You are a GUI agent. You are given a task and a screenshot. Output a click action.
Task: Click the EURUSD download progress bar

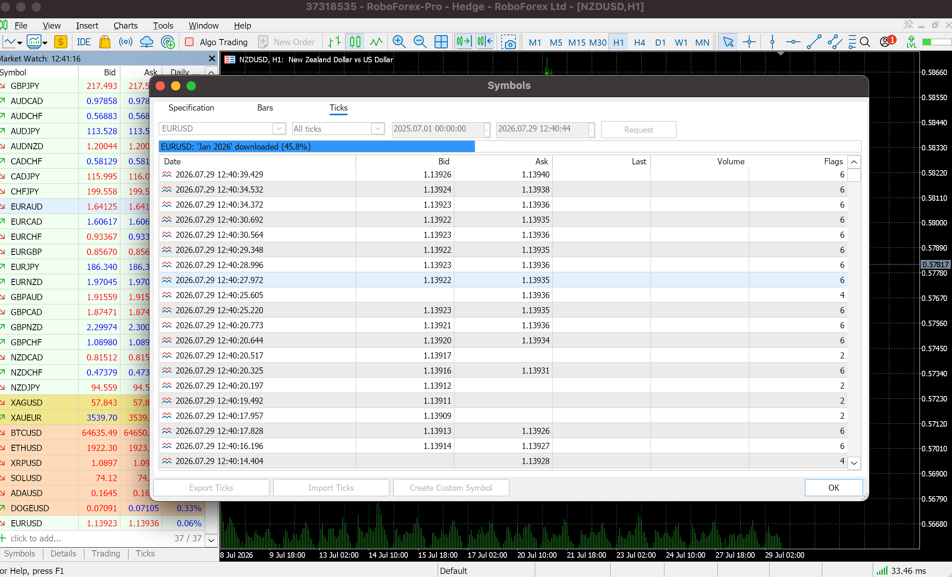point(510,147)
